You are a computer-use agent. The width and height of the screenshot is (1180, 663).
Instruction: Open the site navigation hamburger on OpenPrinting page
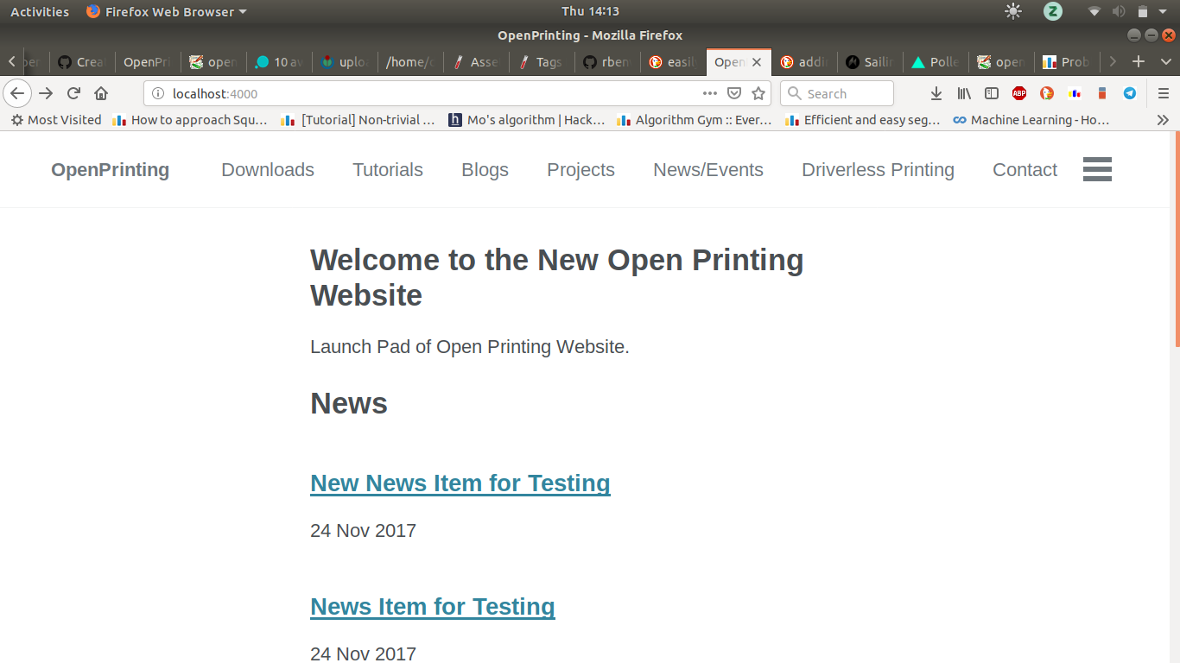point(1097,169)
